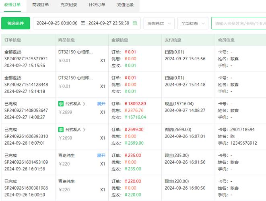Click member card number 2901718594
The image size is (266, 201).
tap(242, 130)
